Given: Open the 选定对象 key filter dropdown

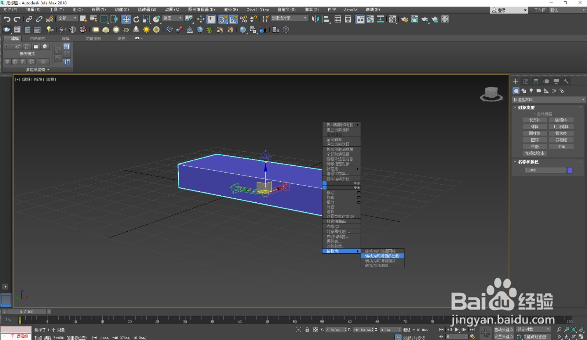Looking at the screenshot, I should point(533,329).
